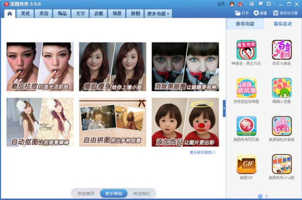Screen dimensions: 302x200
Task: Open the 萌萌小怪兽 app icon
Action: click(x=282, y=88)
